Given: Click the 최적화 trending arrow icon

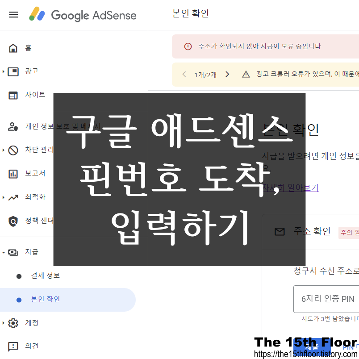Looking at the screenshot, I should tap(13, 198).
